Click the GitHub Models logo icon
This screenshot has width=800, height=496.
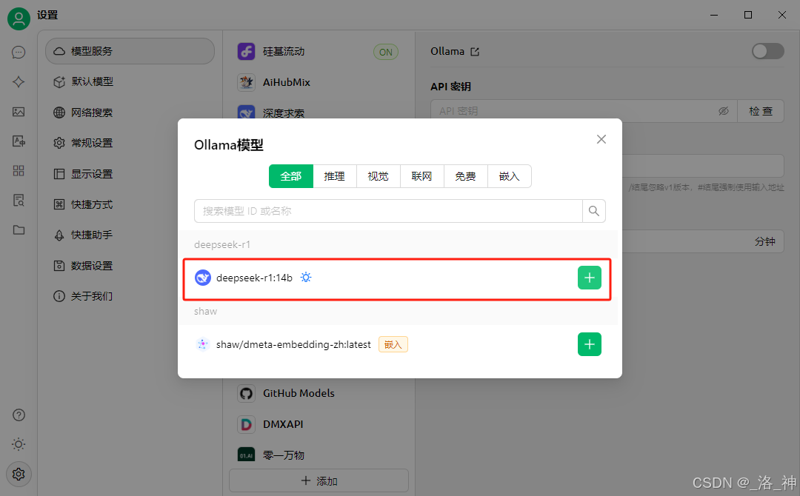[x=247, y=394]
